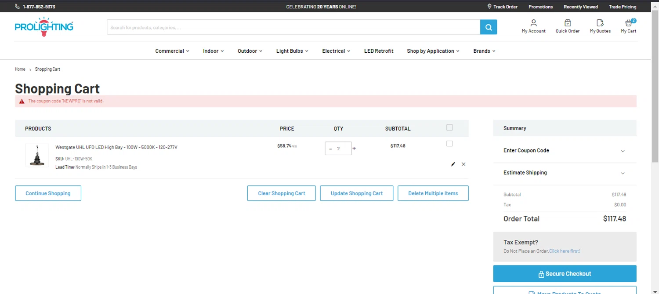Decrease quantity with minus button
Screen dimensions: 659x294
330,149
